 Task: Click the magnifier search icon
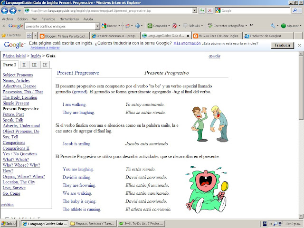point(295,10)
